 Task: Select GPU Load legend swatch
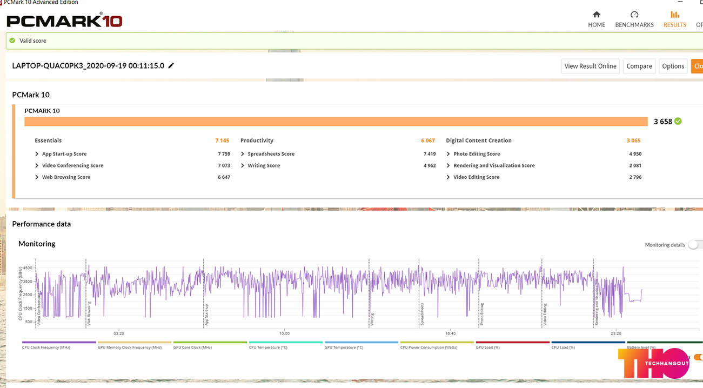(513, 342)
